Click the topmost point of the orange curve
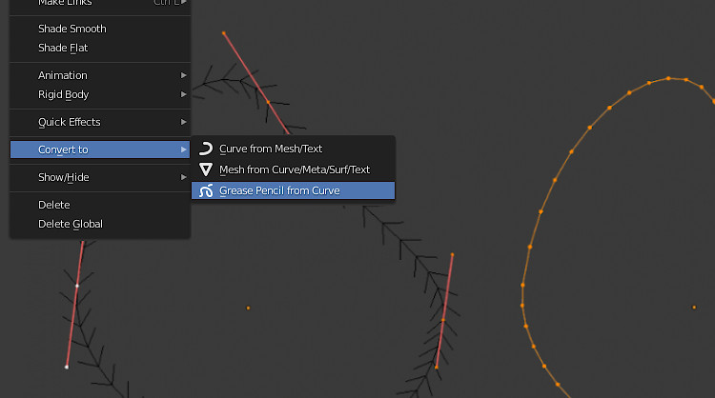The height and width of the screenshot is (398, 715). point(669,78)
